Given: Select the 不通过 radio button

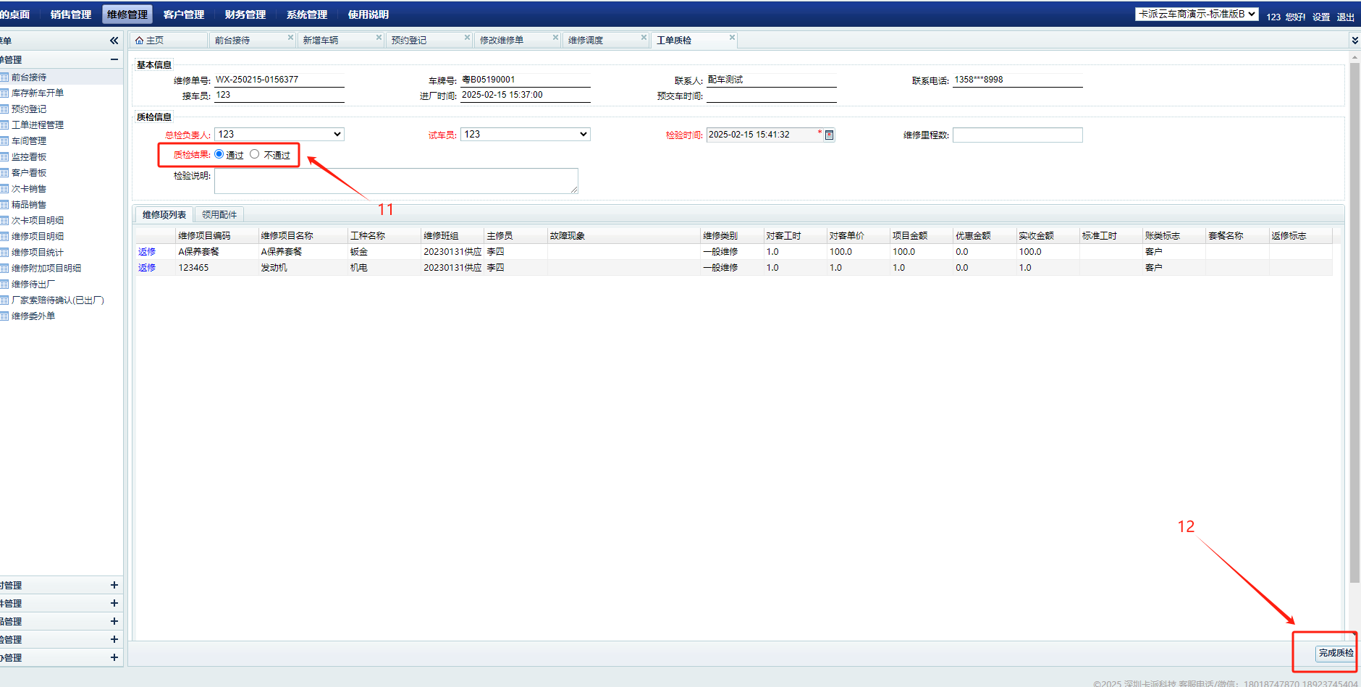Looking at the screenshot, I should (x=255, y=154).
